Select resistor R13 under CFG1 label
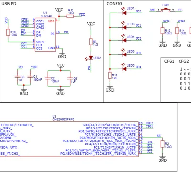The height and width of the screenshot is (172, 191). point(162,31)
